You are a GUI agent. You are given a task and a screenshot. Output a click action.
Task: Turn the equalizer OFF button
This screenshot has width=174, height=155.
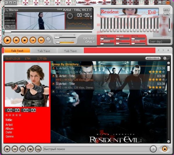(166, 10)
